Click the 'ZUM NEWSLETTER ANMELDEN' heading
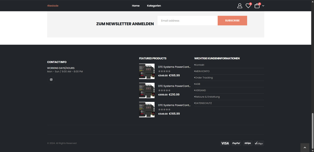 point(125,24)
